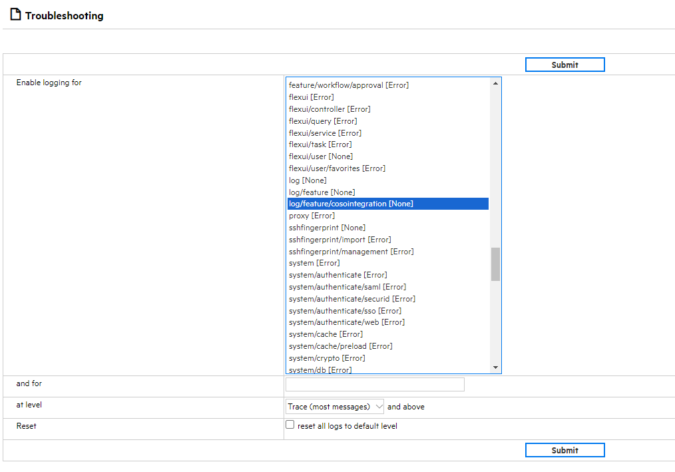
Task: Click the top Submit button
Action: click(x=564, y=64)
